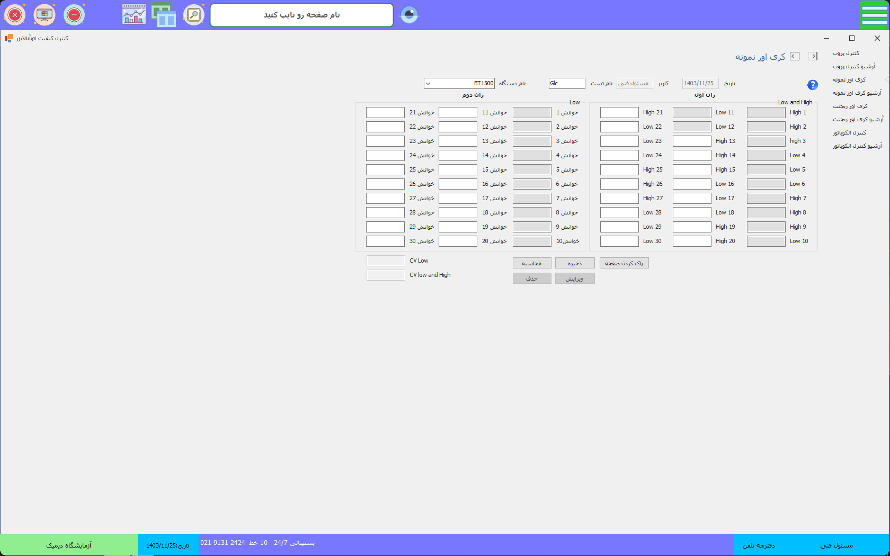
Task: Click the 'ذخیره' save button
Action: (575, 263)
